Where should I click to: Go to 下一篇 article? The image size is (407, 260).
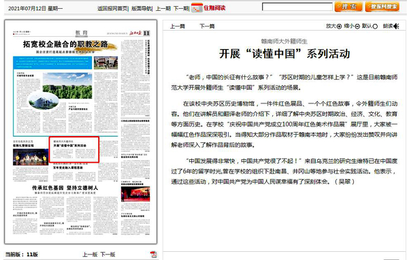207,27
